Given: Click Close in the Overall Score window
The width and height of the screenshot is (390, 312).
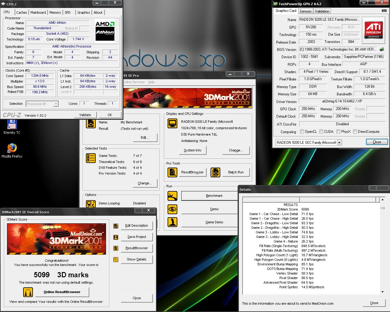Looking at the screenshot, I should [136, 298].
